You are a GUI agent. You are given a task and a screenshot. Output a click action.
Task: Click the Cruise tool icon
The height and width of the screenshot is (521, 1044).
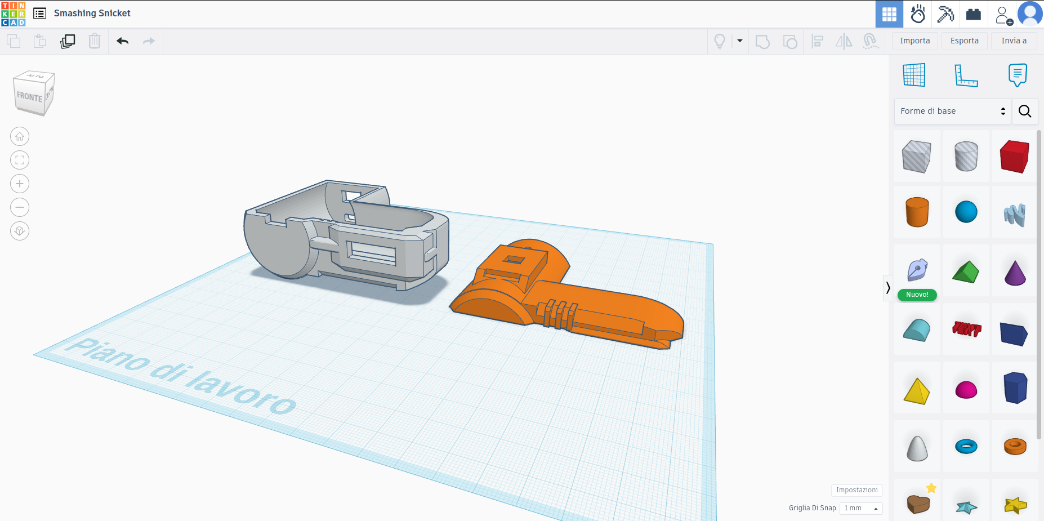[871, 41]
